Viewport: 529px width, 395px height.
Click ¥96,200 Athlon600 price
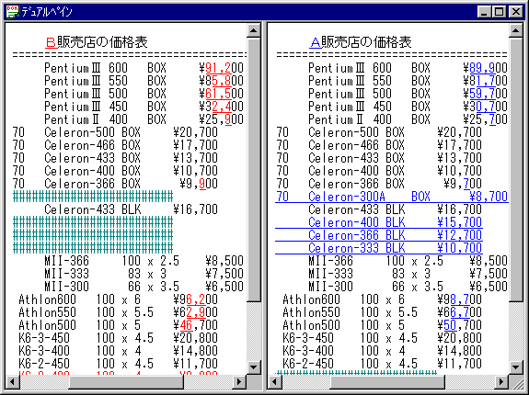click(x=195, y=299)
